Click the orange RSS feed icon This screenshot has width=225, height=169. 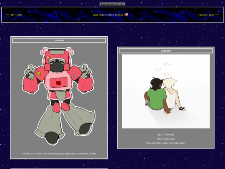126,15
